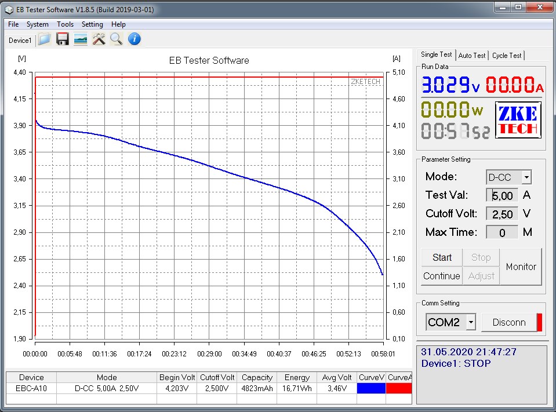The image size is (556, 412).
Task: Click the open file folder icon
Action: pyautogui.click(x=45, y=39)
